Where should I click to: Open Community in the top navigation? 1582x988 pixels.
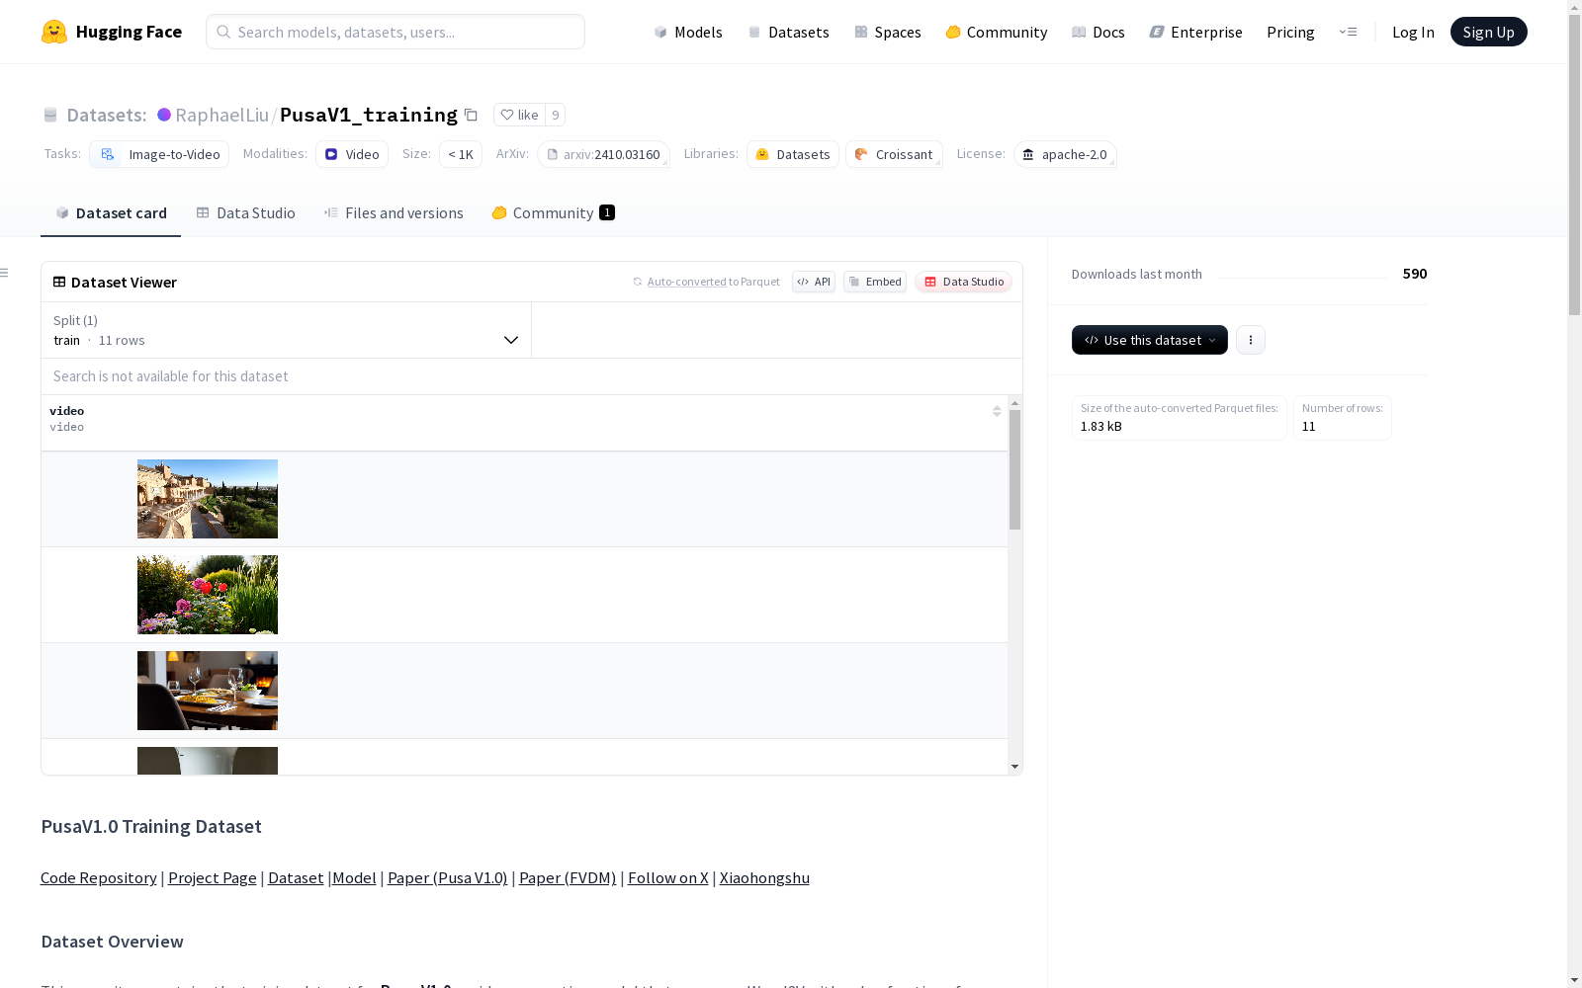pyautogui.click(x=996, y=32)
